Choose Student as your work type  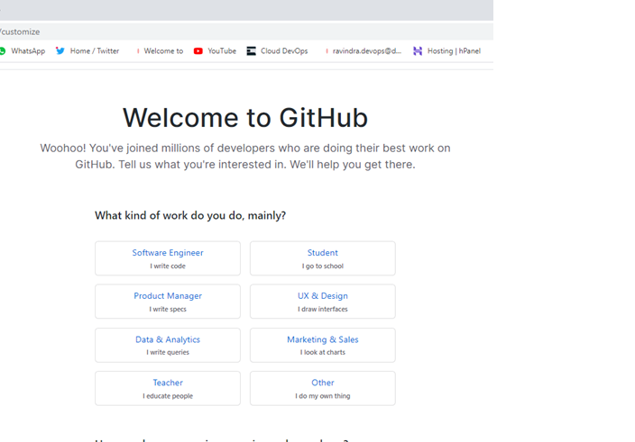322,258
